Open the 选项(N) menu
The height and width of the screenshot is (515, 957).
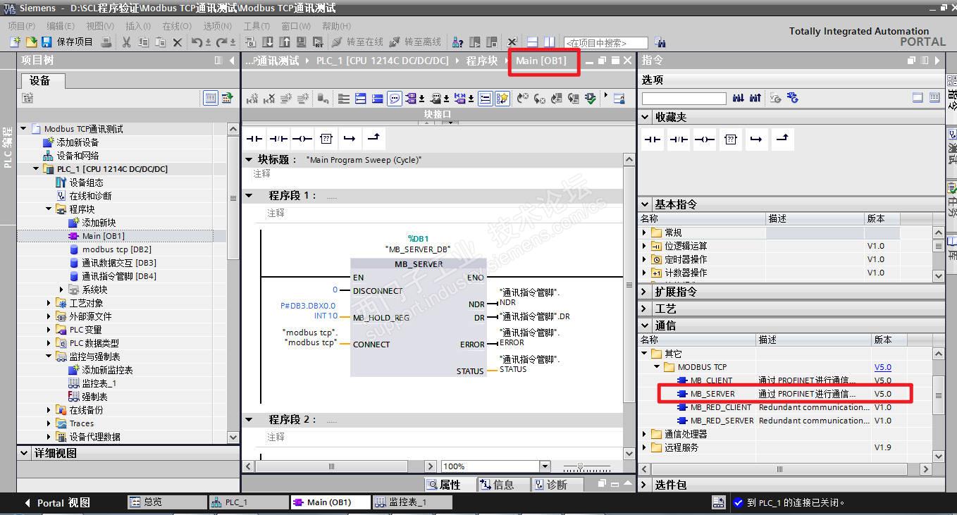pos(217,26)
